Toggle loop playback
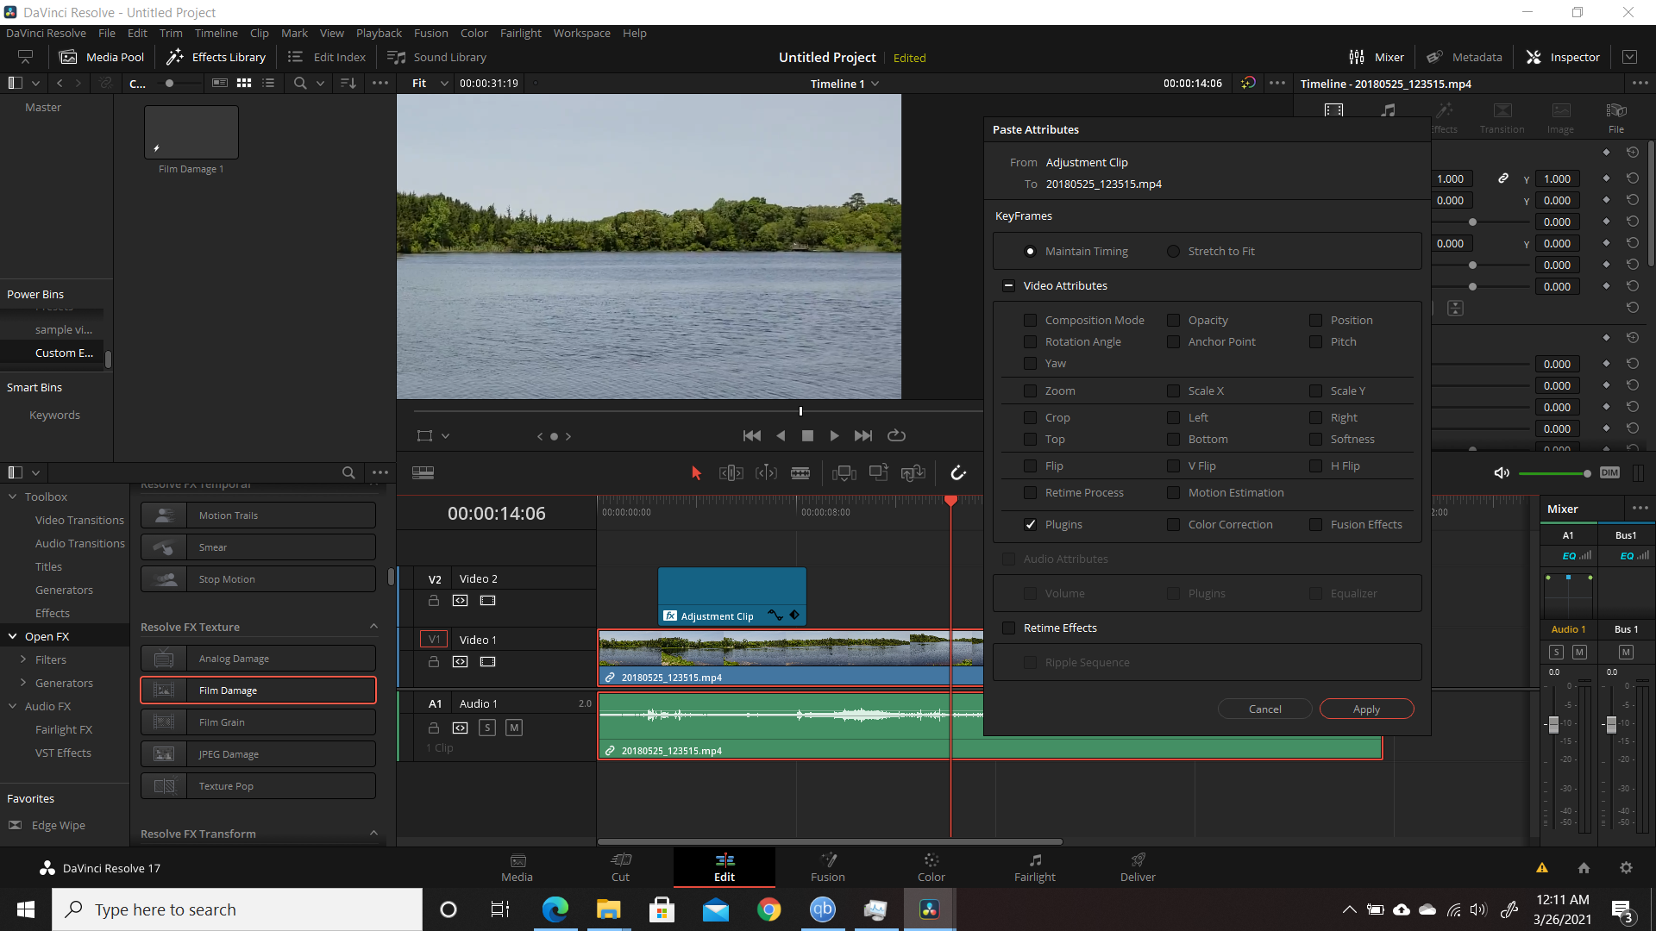 (x=897, y=436)
